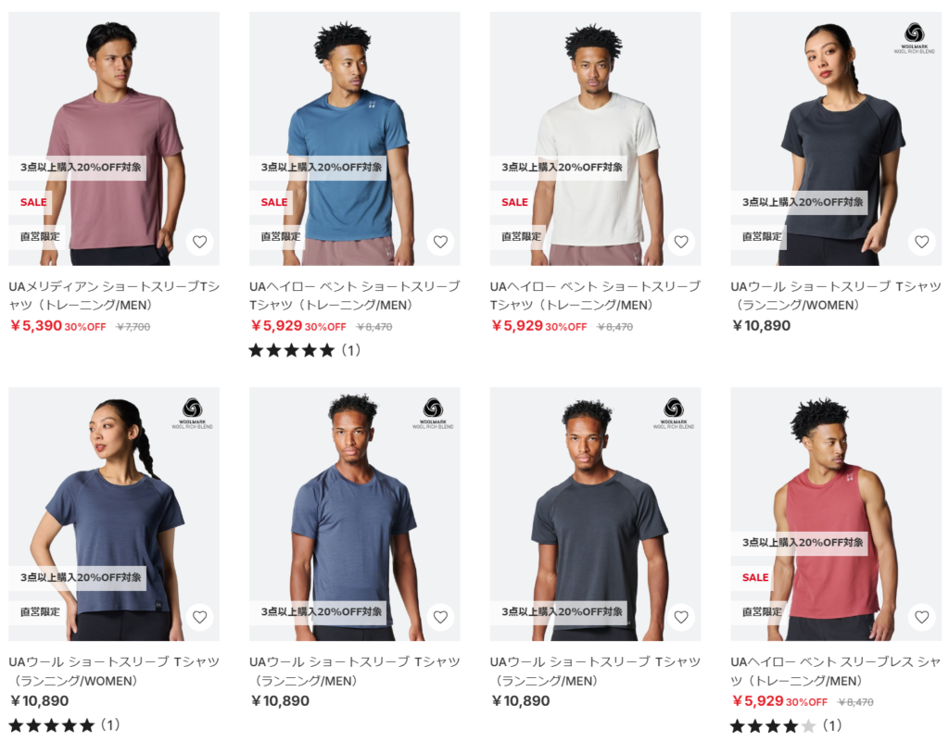949x742 pixels.
Task: Heart the red sleeveless UAヘイロー ベント shirt
Action: (921, 617)
